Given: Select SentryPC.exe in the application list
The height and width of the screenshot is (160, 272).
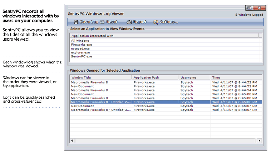Looking at the screenshot, I should pos(81,56).
